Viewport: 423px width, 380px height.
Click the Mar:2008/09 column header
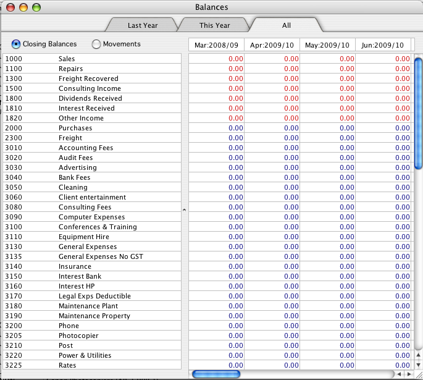coord(216,45)
